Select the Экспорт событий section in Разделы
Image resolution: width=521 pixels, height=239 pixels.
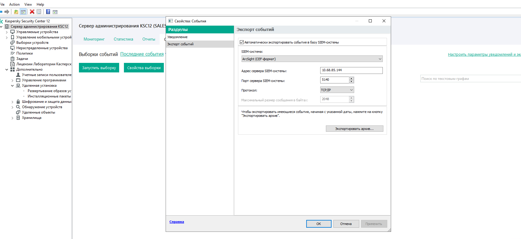coord(200,44)
